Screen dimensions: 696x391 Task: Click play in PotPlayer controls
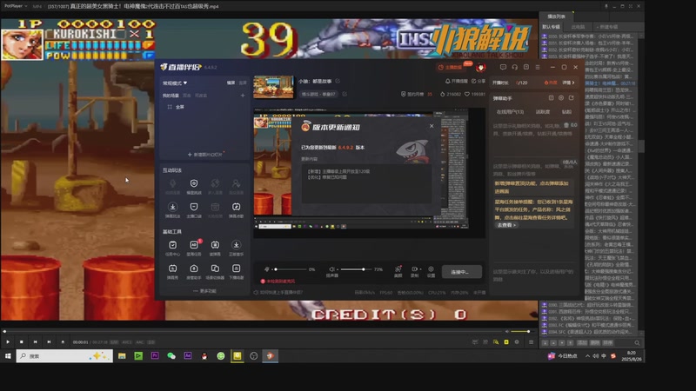[x=8, y=341]
